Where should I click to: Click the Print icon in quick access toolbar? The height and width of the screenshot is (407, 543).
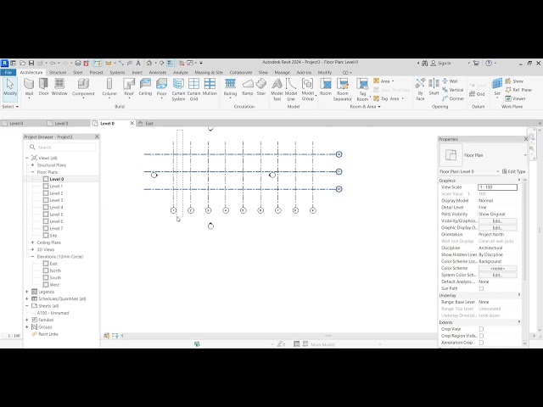point(78,63)
